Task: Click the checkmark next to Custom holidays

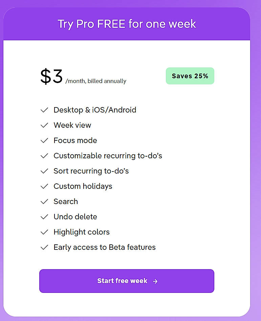Action: point(44,186)
